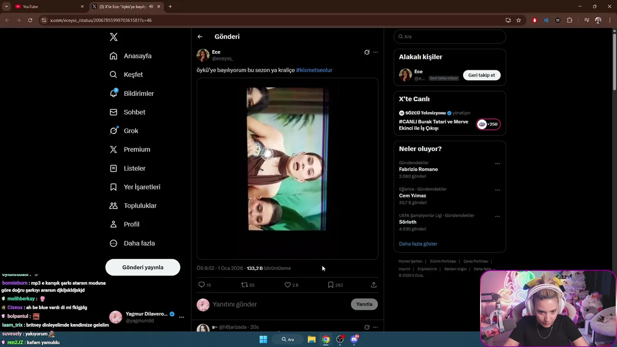617x347 pixels.
Task: Like the post with heart icon
Action: click(288, 285)
